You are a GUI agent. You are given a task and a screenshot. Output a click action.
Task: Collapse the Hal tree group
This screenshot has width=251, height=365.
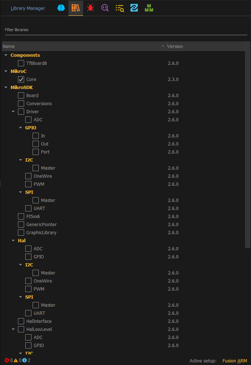click(x=13, y=240)
